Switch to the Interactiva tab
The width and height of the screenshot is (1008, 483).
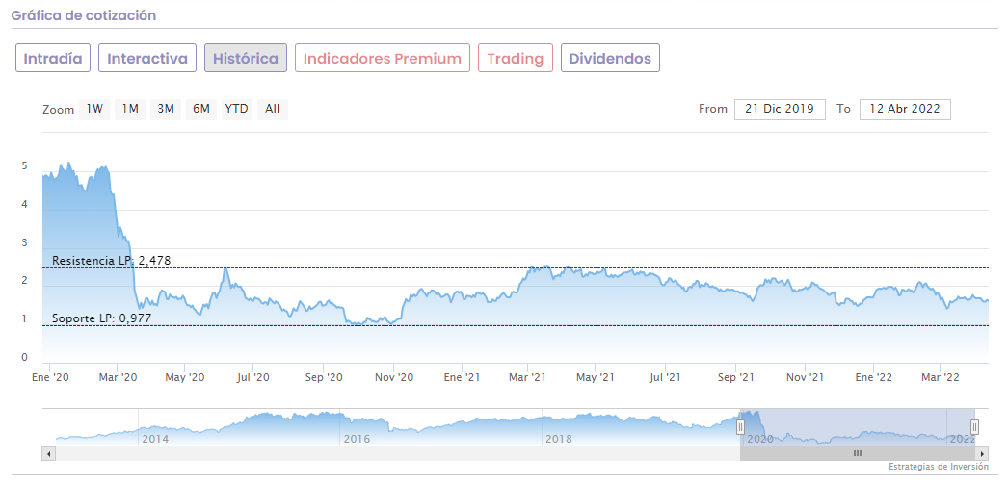click(147, 58)
